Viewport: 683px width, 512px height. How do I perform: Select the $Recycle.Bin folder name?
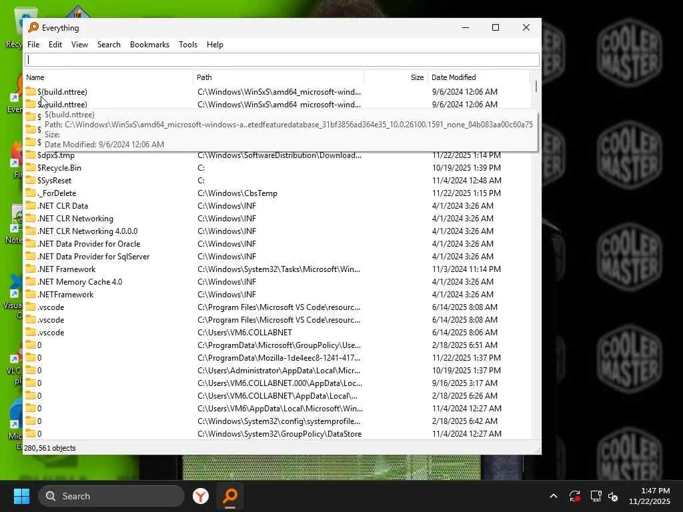59,167
